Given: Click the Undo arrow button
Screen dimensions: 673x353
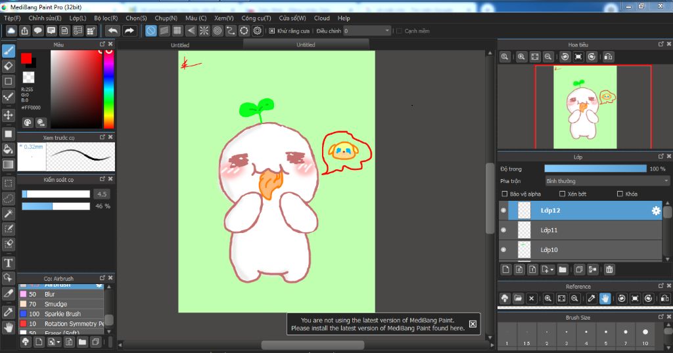Looking at the screenshot, I should pyautogui.click(x=112, y=31).
